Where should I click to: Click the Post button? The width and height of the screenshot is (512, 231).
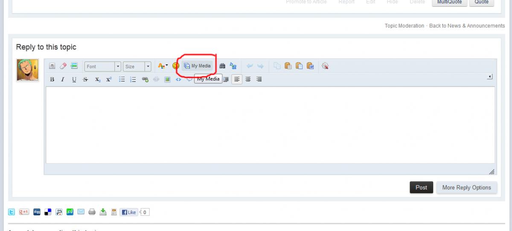click(422, 188)
